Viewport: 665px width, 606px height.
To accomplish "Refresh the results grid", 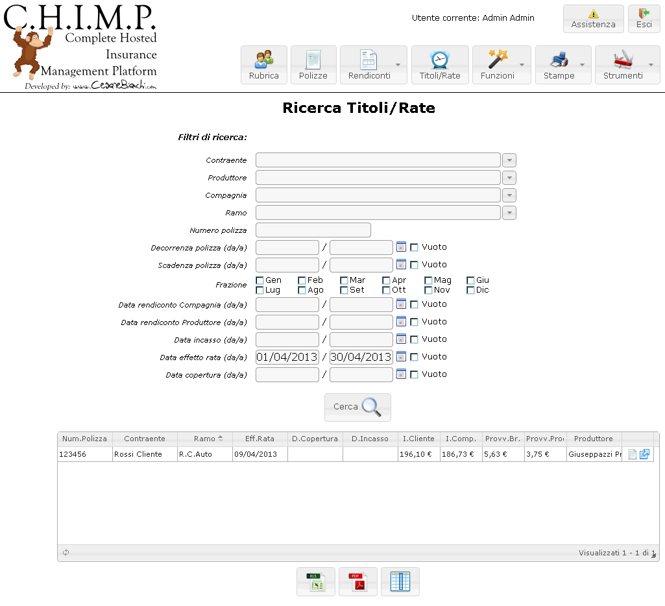I will [66, 553].
